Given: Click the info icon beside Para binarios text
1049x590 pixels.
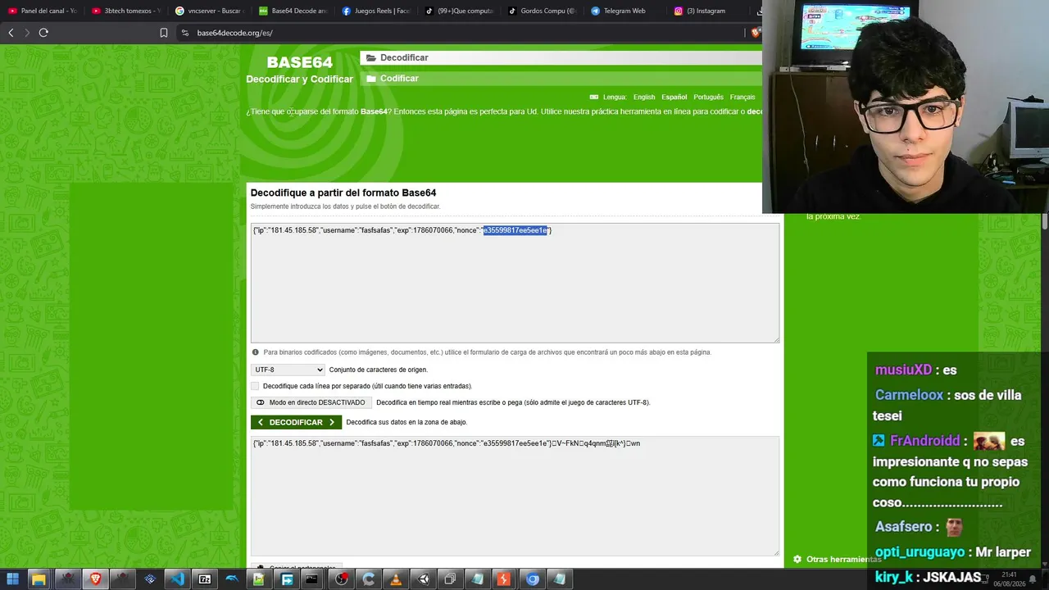Looking at the screenshot, I should click(x=256, y=352).
